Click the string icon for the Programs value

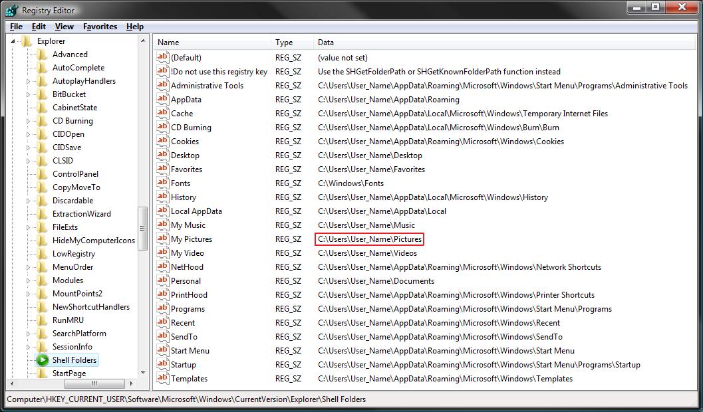(x=162, y=308)
